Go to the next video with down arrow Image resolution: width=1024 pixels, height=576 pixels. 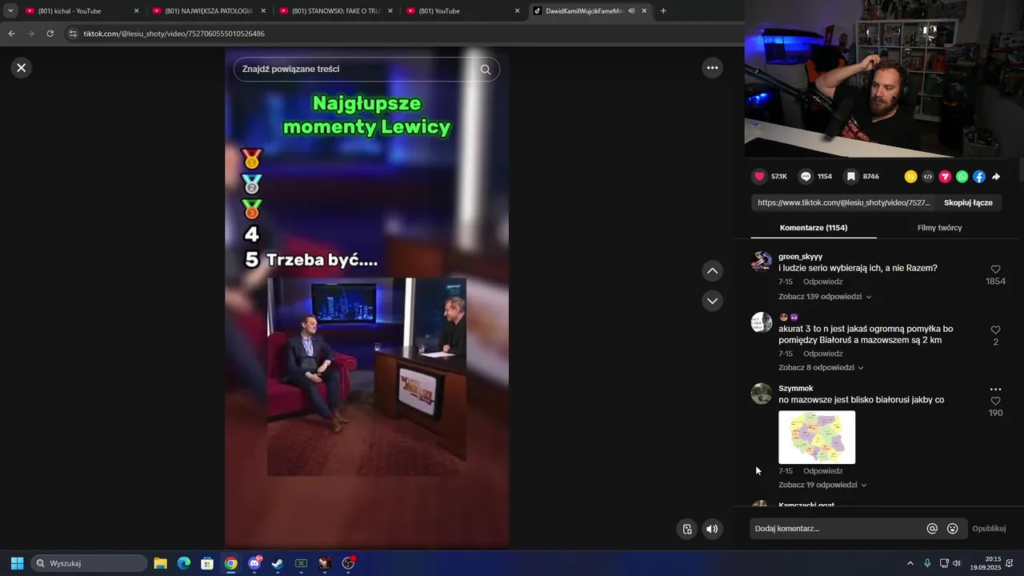[x=712, y=301]
